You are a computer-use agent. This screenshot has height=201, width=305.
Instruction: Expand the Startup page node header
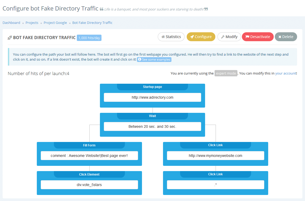[x=152, y=87]
